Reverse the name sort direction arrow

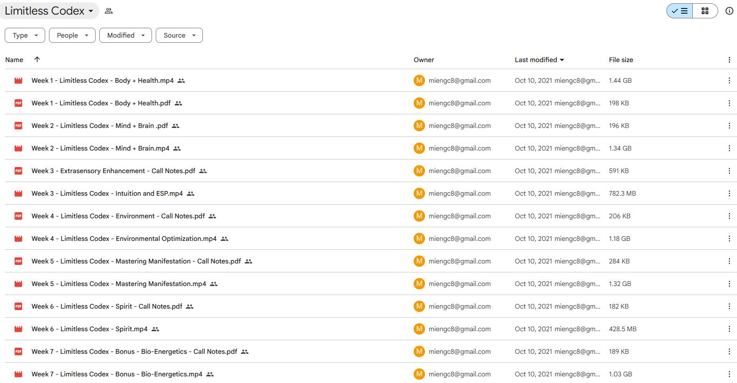[37, 59]
